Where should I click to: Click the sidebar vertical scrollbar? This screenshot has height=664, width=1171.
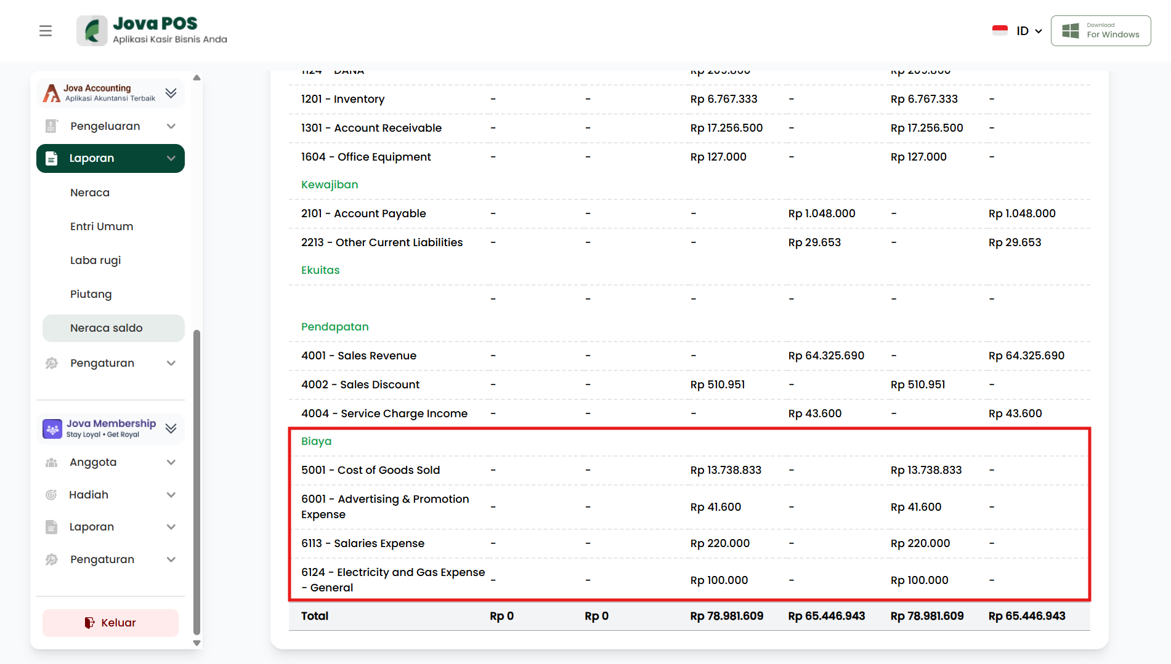click(197, 480)
